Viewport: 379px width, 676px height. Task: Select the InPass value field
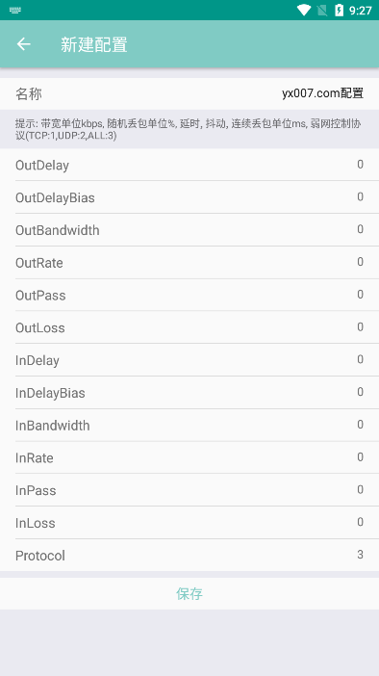[x=360, y=490]
